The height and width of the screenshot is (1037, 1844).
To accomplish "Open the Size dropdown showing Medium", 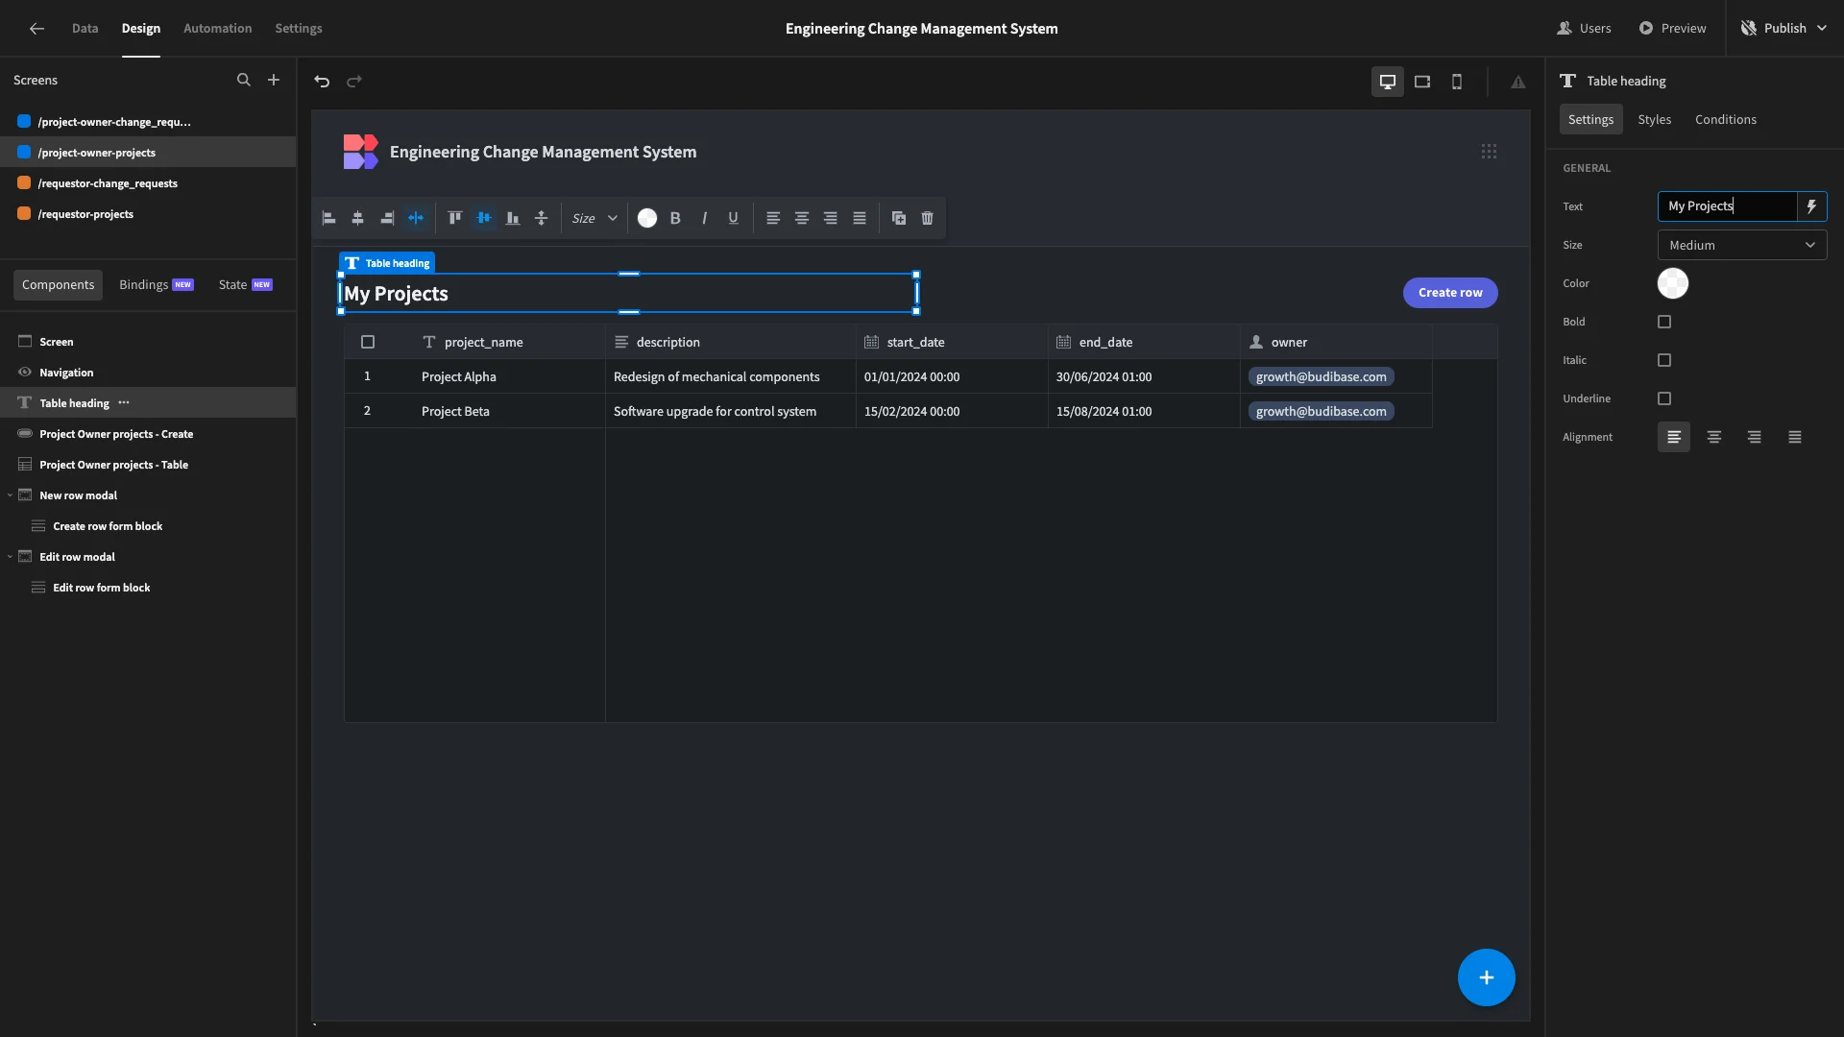I will pyautogui.click(x=1742, y=245).
